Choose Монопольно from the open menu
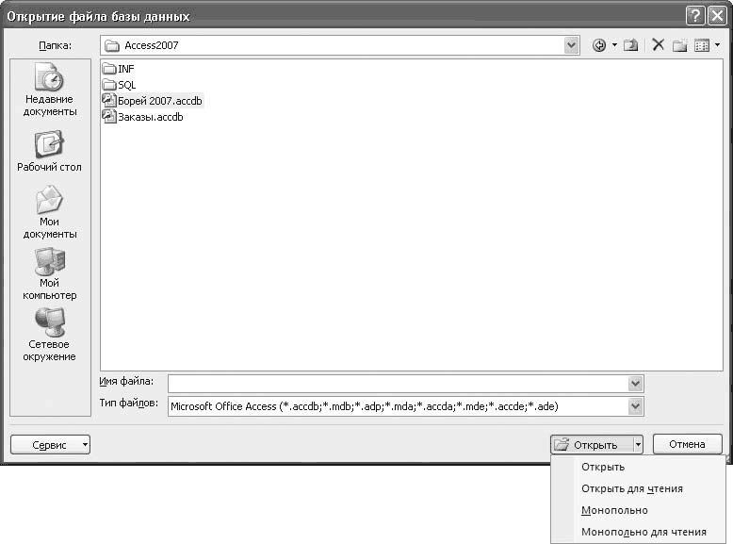The height and width of the screenshot is (544, 733). point(614,510)
